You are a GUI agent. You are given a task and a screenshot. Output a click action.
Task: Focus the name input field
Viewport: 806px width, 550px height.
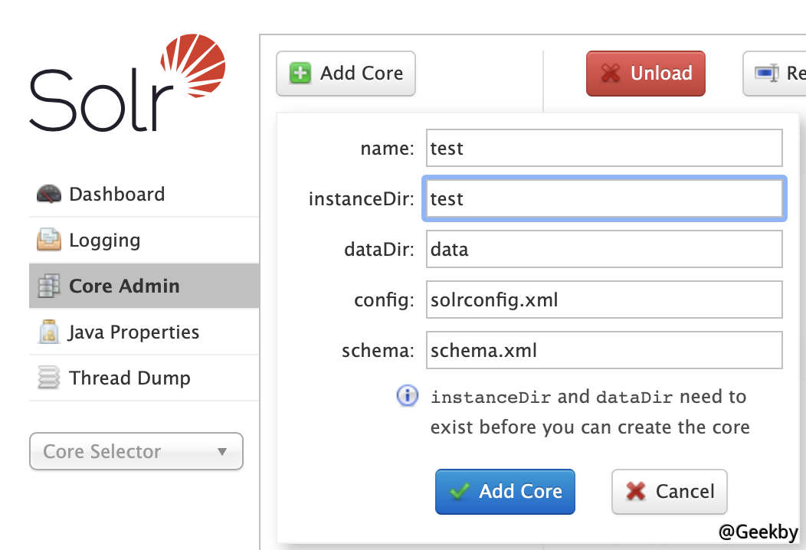604,148
